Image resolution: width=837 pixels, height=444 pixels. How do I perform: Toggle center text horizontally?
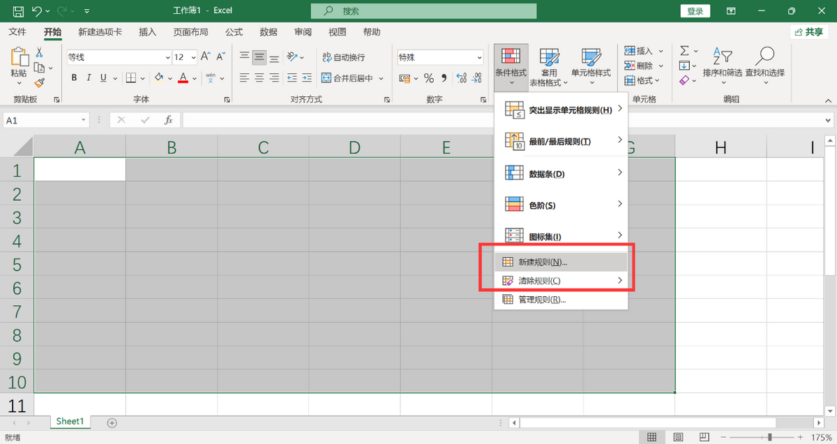[259, 78]
